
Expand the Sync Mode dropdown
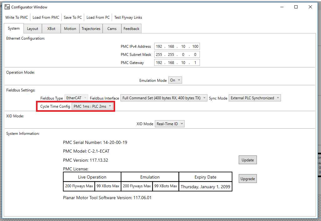255,98
